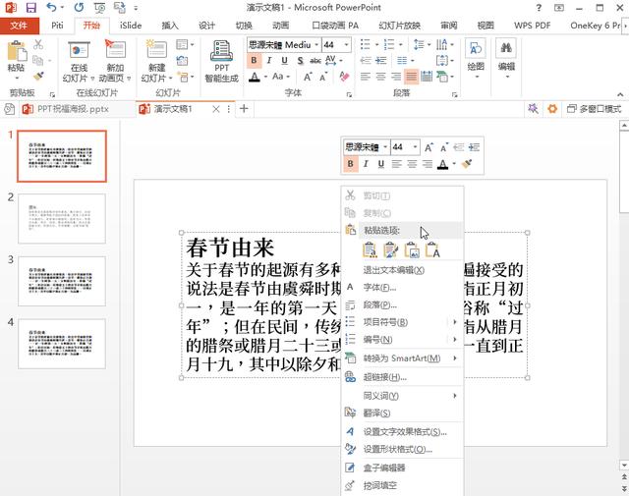The image size is (629, 496).
Task: Open mini toolbar font size dropdown
Action: coord(415,147)
